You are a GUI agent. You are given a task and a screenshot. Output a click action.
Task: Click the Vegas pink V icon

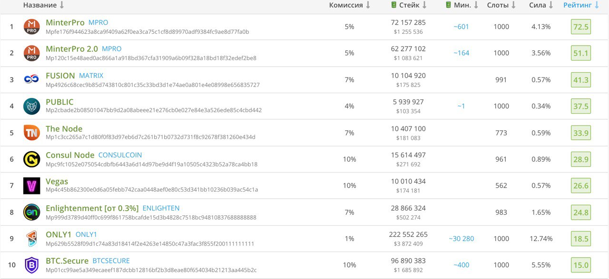[x=32, y=185]
